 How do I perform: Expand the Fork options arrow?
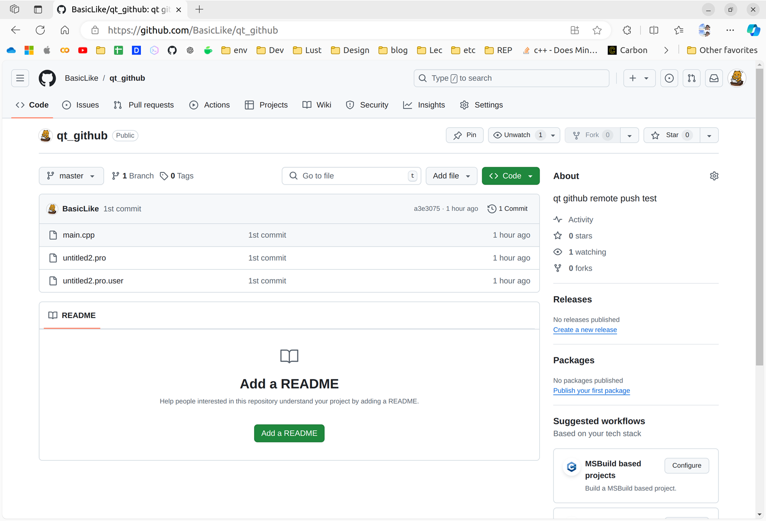click(629, 136)
